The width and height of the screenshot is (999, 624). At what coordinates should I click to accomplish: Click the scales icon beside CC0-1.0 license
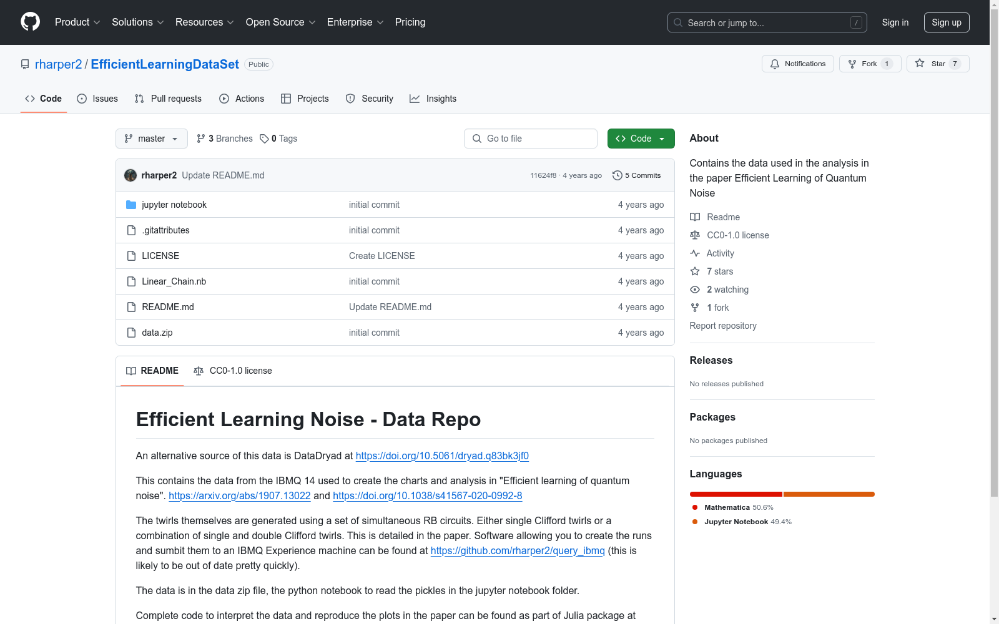pos(695,235)
